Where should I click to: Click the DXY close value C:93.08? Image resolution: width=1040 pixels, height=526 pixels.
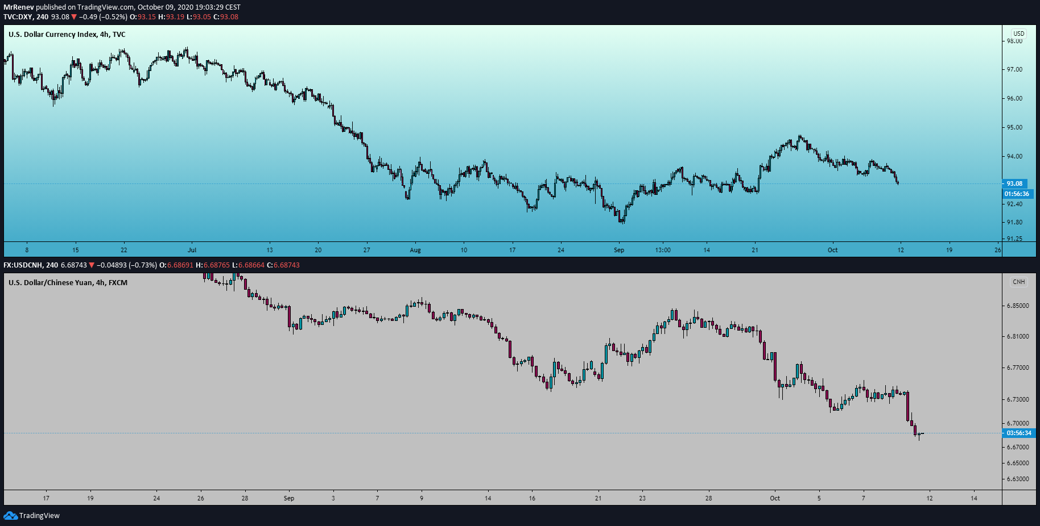tap(226, 17)
